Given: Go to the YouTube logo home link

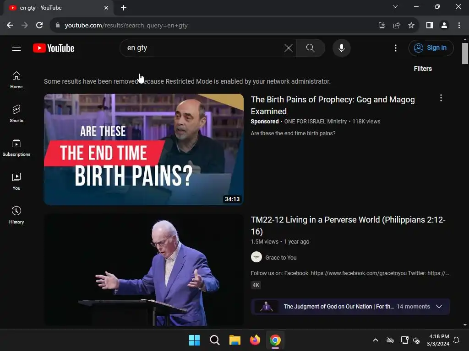Looking at the screenshot, I should [x=54, y=48].
